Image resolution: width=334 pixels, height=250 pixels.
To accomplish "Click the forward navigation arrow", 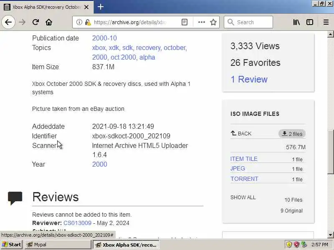I will click(x=22, y=22).
